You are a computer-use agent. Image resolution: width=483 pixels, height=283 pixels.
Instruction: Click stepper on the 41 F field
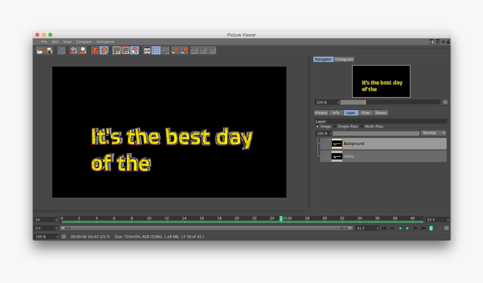377,228
